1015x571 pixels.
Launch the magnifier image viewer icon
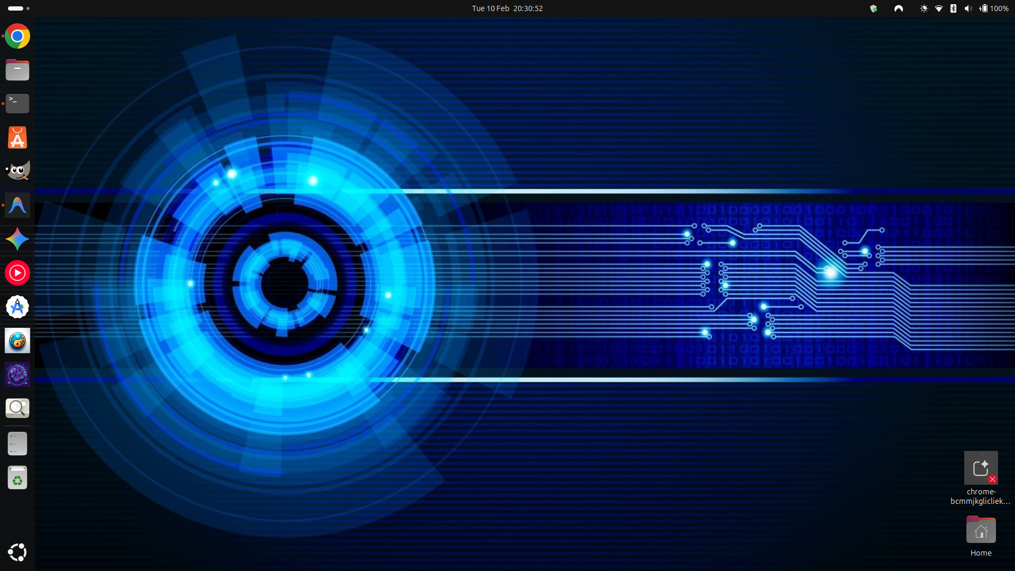tap(17, 408)
